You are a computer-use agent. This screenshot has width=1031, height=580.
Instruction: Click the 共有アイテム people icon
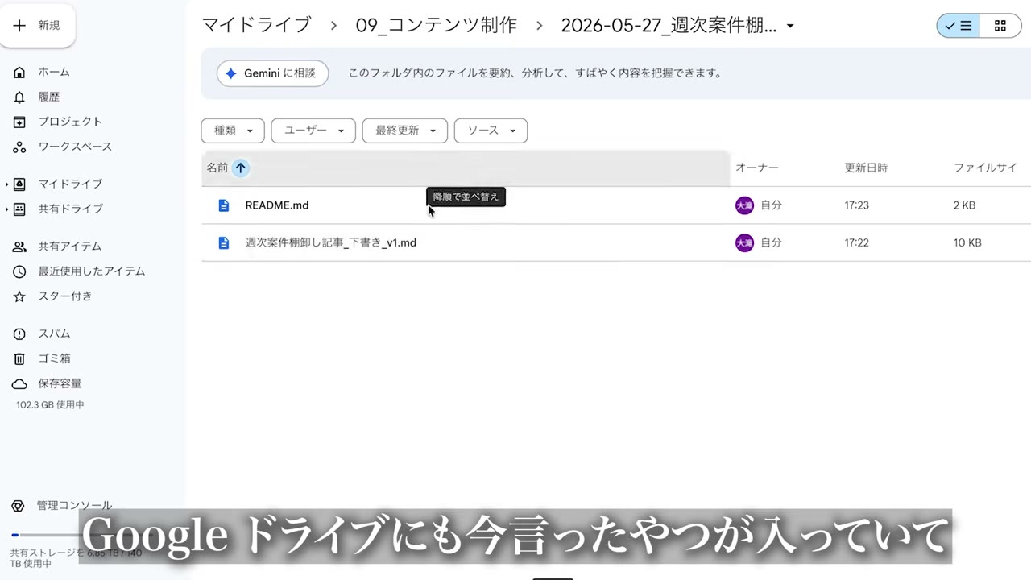tap(19, 247)
